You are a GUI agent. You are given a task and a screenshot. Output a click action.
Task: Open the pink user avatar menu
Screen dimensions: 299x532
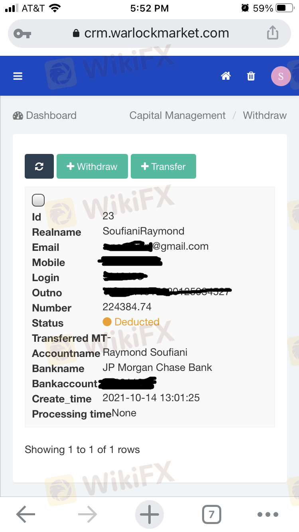coord(281,76)
